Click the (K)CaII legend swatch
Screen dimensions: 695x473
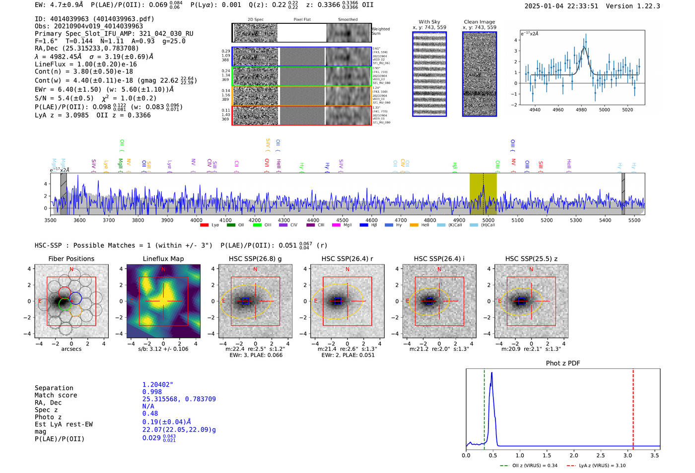[x=441, y=225]
